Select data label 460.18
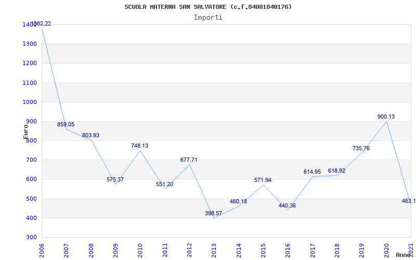 (238, 201)
